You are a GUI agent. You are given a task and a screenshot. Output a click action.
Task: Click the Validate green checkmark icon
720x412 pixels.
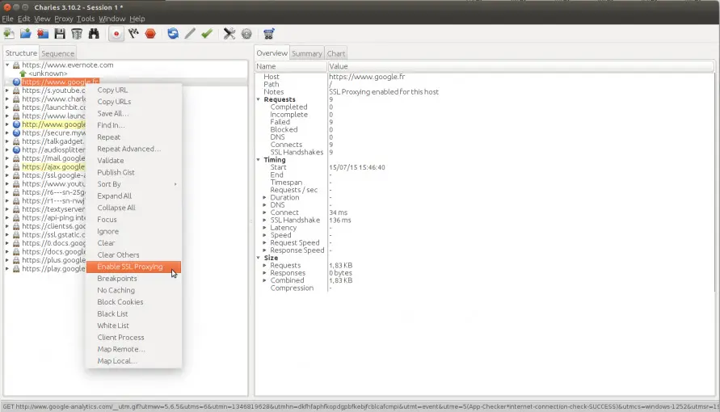point(207,33)
